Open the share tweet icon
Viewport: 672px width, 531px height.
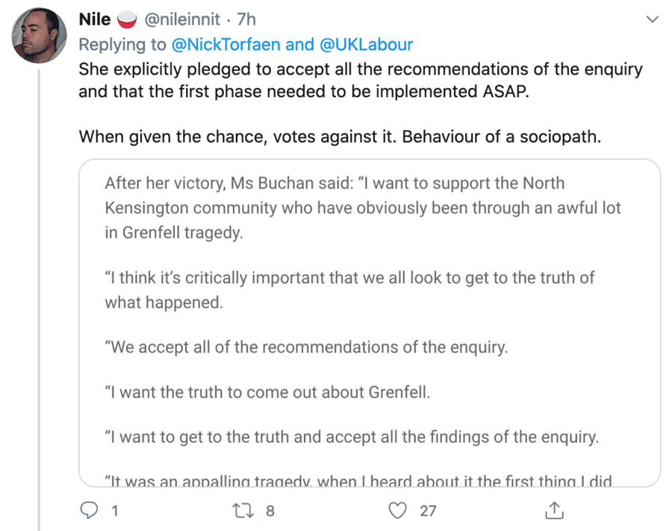click(x=553, y=510)
